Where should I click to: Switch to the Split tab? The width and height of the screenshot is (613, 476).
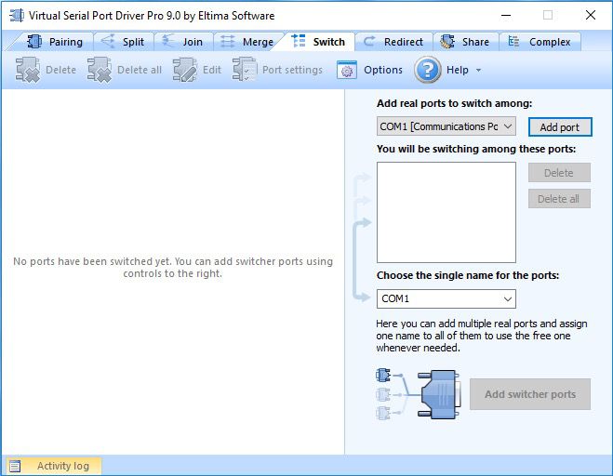coord(123,42)
